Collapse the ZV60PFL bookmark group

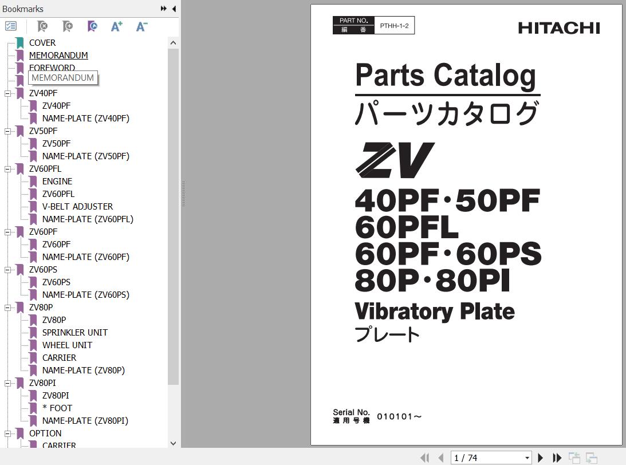8,169
